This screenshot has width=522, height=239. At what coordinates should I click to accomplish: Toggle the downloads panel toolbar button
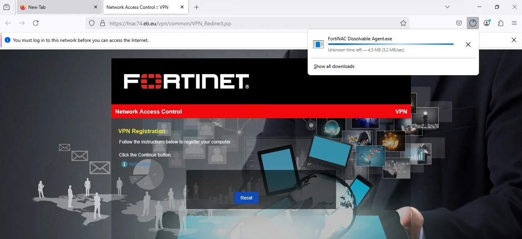[473, 23]
